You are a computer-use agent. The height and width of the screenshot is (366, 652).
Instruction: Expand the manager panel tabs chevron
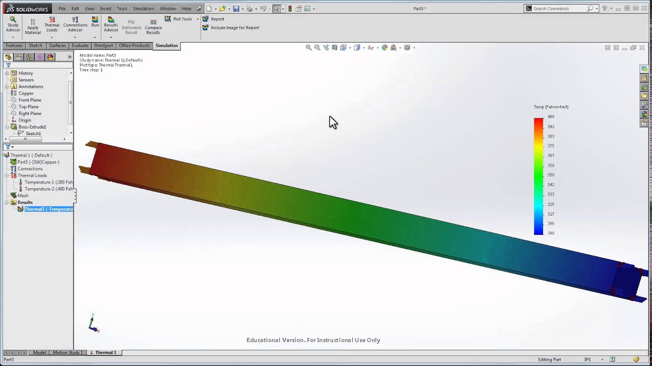tap(70, 57)
